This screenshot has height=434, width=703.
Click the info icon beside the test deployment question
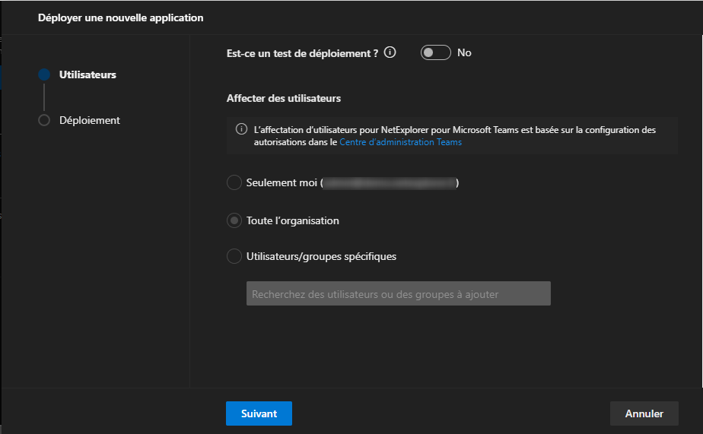point(390,52)
